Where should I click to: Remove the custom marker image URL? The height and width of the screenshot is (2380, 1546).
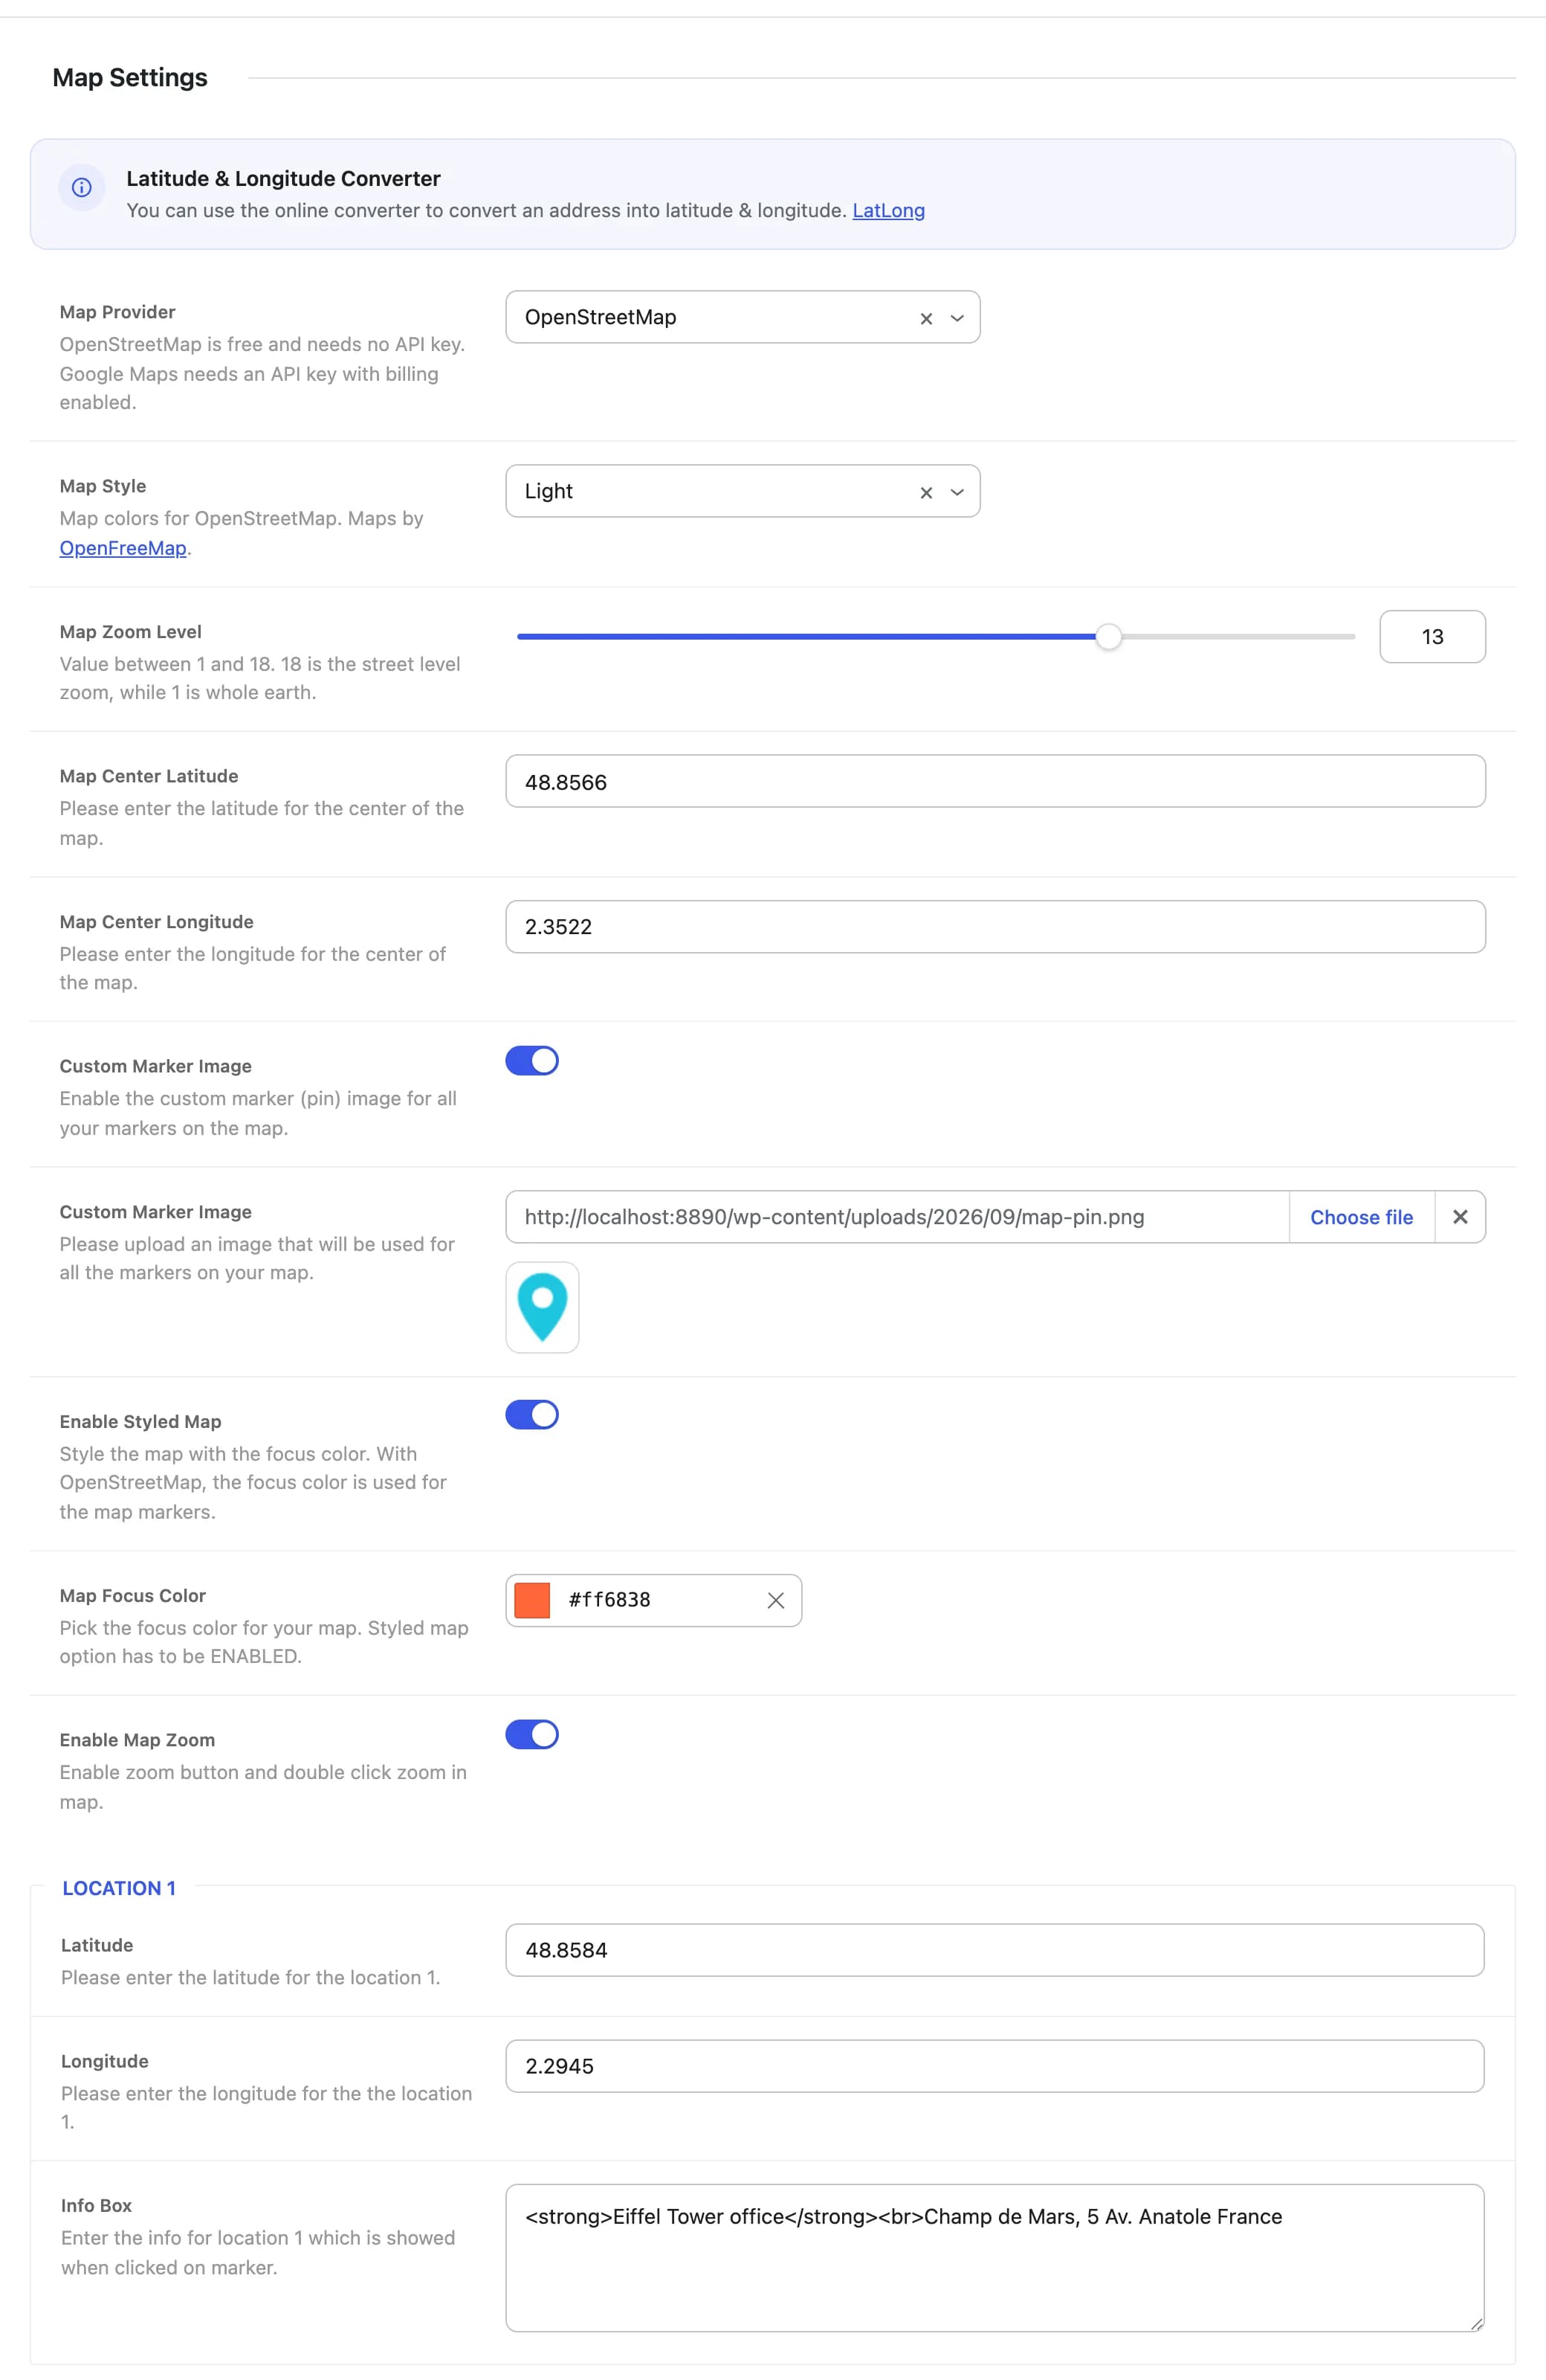1460,1217
